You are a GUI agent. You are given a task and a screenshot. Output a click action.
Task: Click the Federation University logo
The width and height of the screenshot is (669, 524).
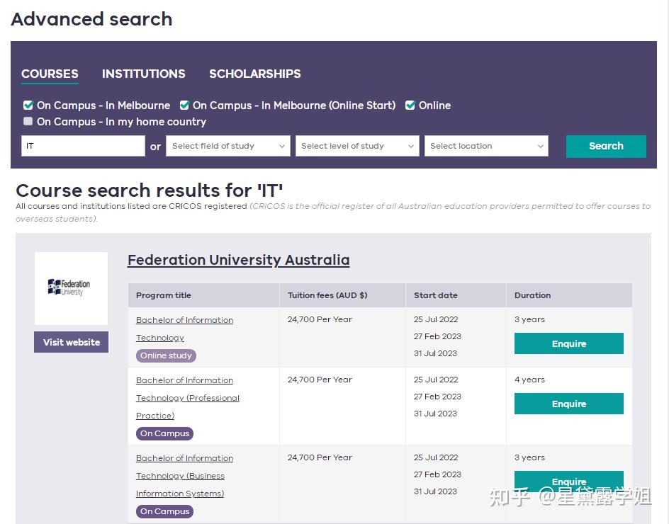pos(71,288)
